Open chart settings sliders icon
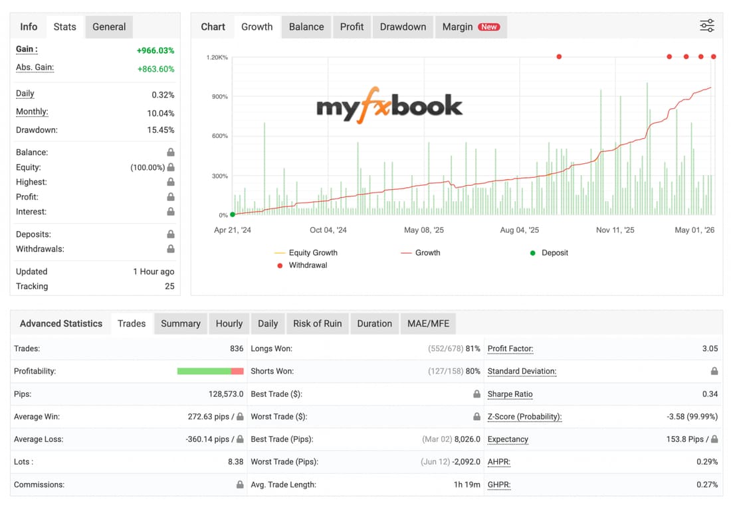The width and height of the screenshot is (731, 513). tap(707, 26)
